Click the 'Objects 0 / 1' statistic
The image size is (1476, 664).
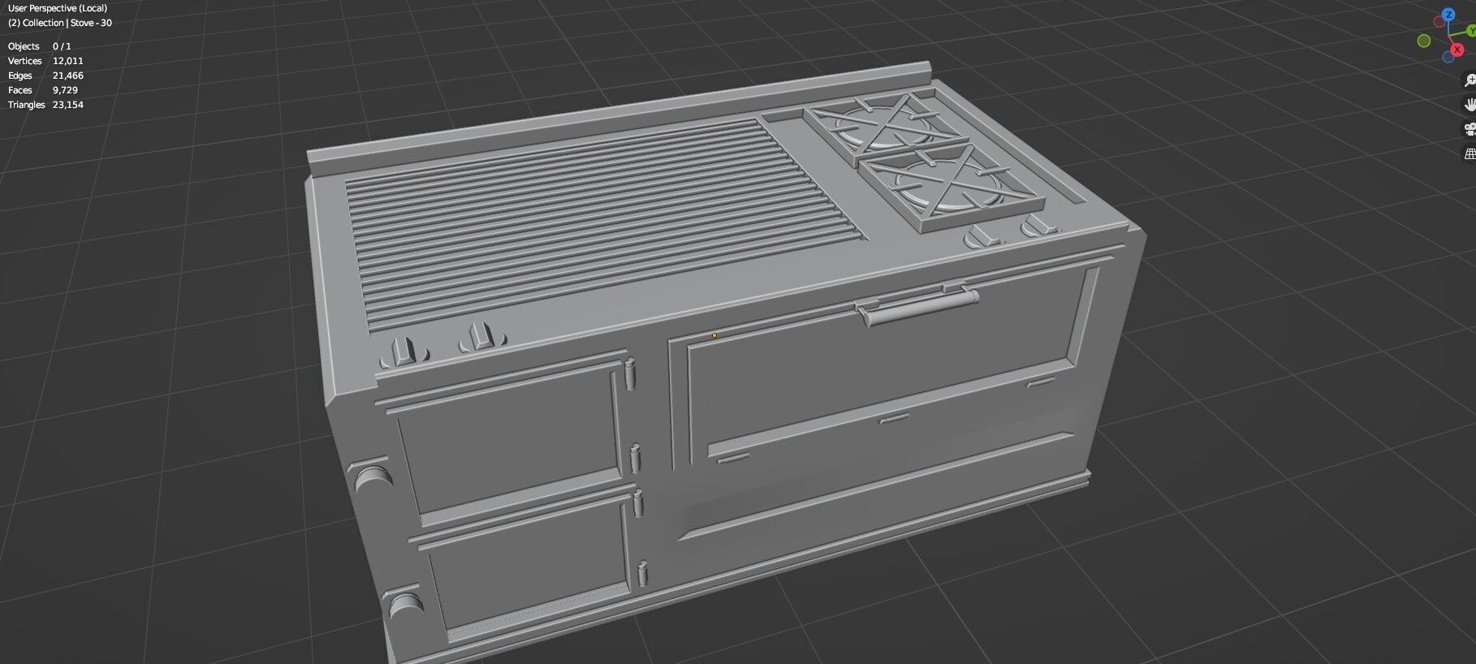click(x=40, y=46)
